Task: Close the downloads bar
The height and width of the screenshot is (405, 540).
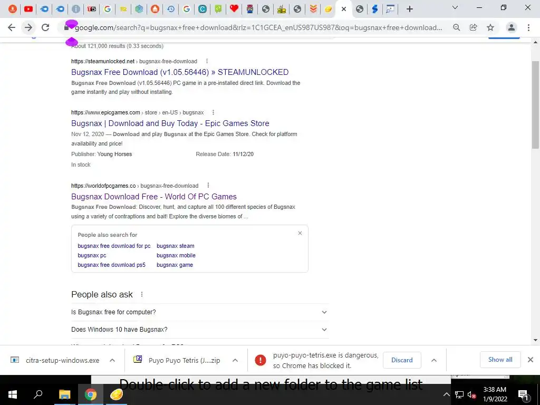Action: [531, 360]
